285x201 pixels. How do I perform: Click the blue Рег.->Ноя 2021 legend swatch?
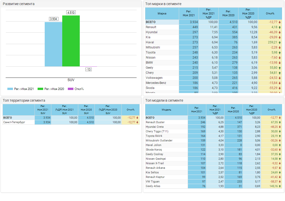(x=10, y=89)
